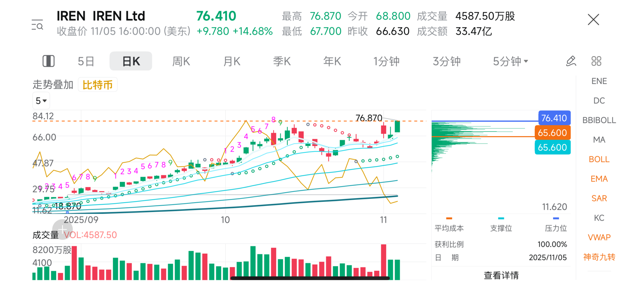This screenshot has width=620, height=286.
Task: Click the 76.870 high price marker on chart
Action: [369, 118]
